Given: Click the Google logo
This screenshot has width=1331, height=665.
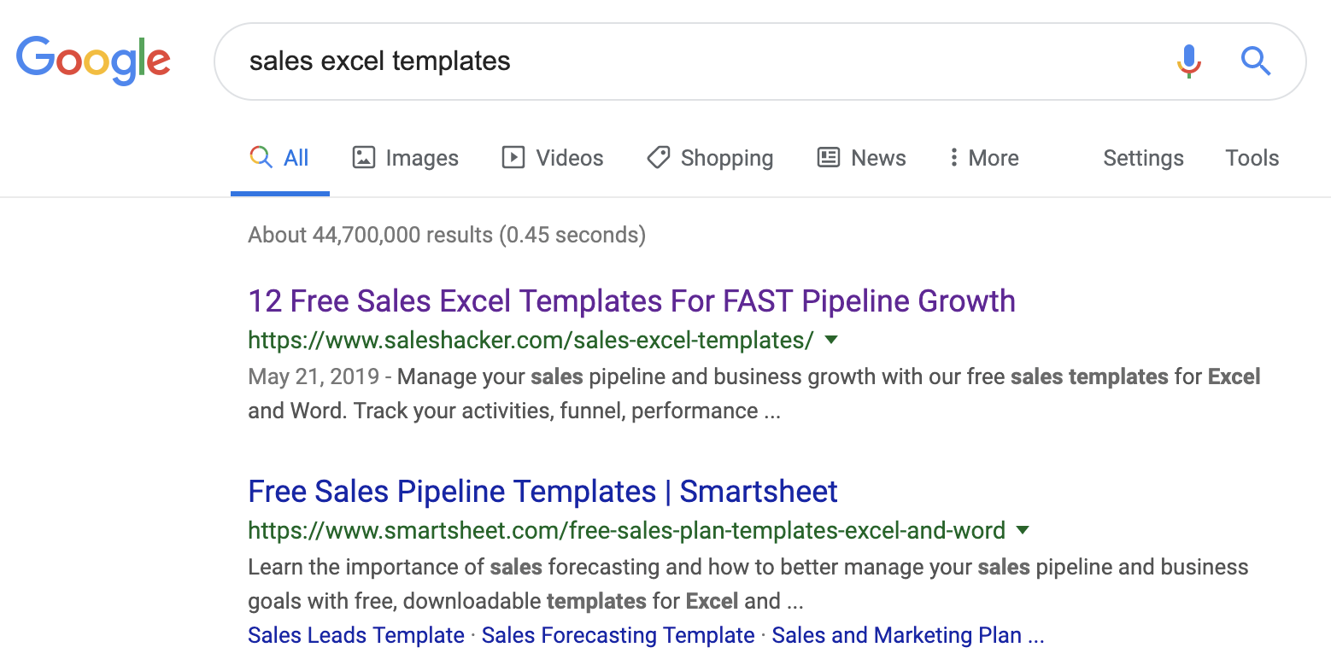Looking at the screenshot, I should (93, 60).
